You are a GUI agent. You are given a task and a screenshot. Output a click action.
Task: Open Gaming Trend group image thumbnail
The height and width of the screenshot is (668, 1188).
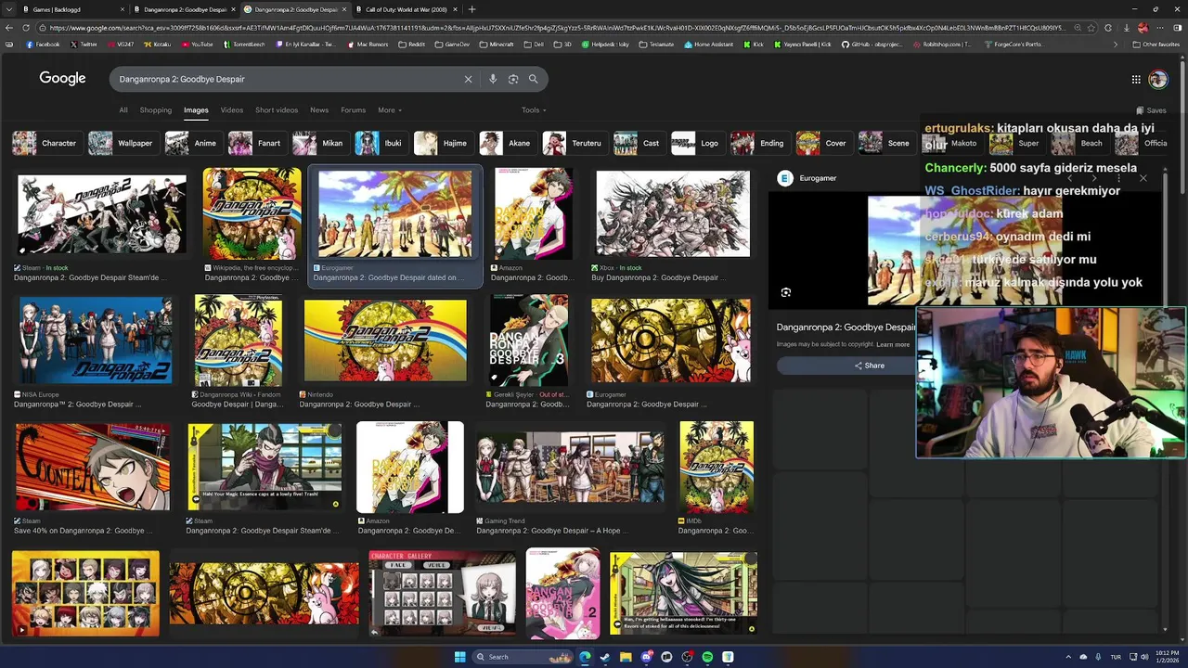[570, 467]
